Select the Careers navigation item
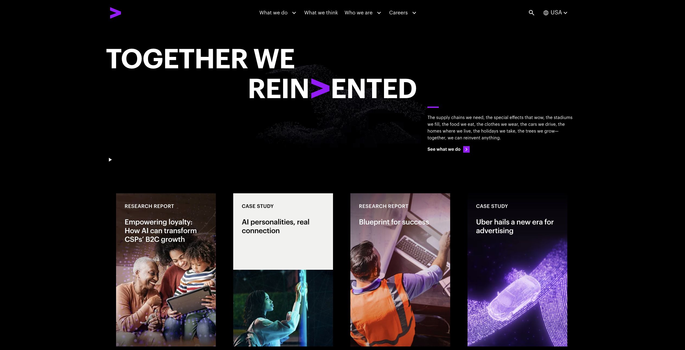The width and height of the screenshot is (685, 350). point(398,13)
